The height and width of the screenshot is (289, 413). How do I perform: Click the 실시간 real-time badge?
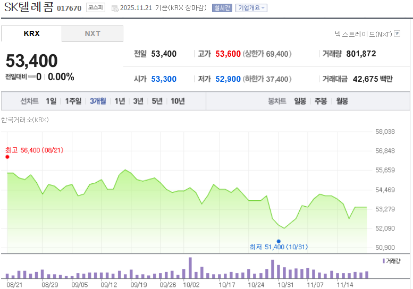click(x=222, y=8)
